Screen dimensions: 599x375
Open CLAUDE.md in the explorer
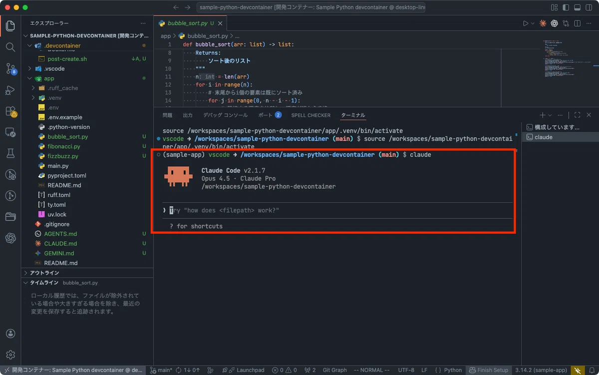coord(60,244)
